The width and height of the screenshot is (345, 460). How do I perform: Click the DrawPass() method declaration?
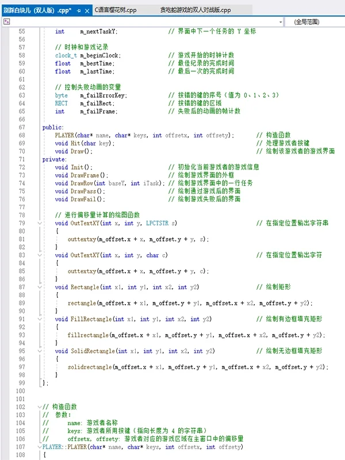tap(80, 191)
